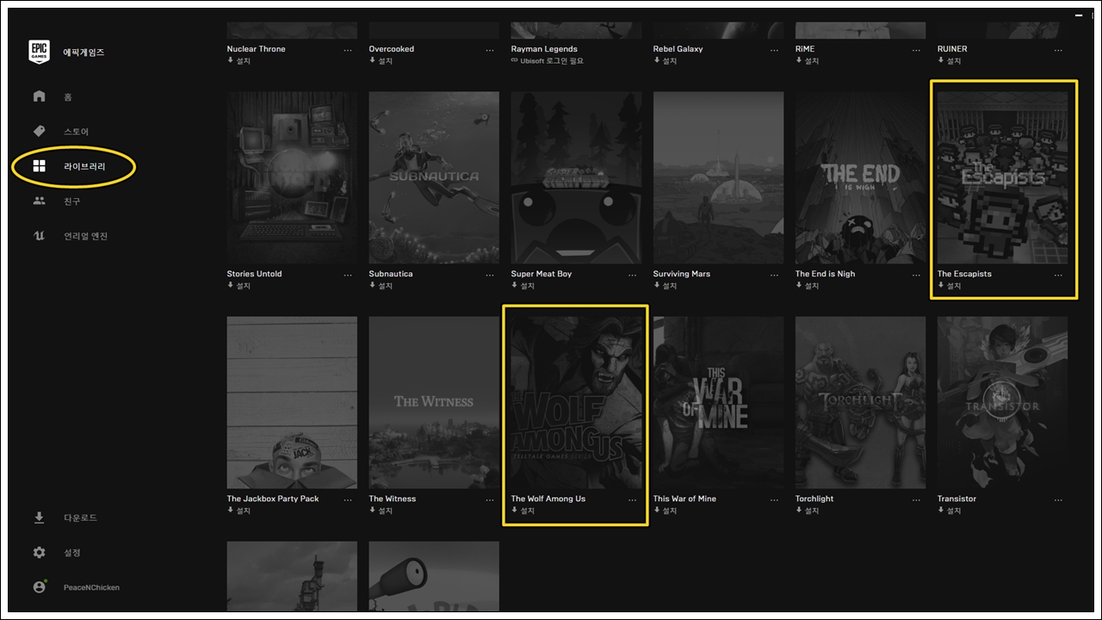Click the Super Meat Boy title text
Screen dimensions: 1102x620
click(x=542, y=274)
